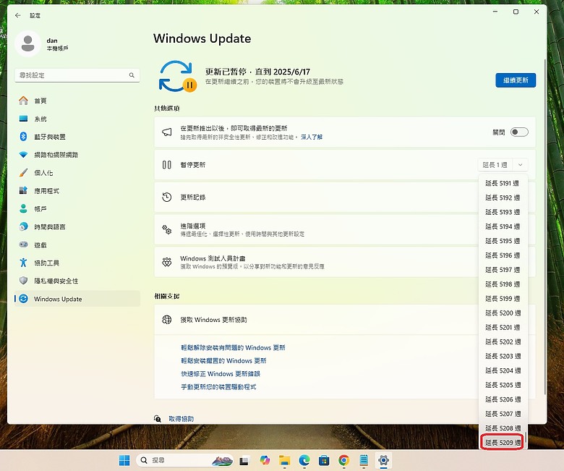Open the Windows Start button
The image size is (564, 471).
(124, 460)
